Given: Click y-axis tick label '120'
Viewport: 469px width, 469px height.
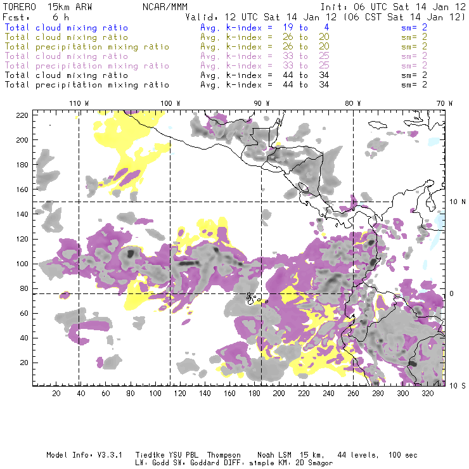Looking at the screenshot, I should click(x=22, y=239).
